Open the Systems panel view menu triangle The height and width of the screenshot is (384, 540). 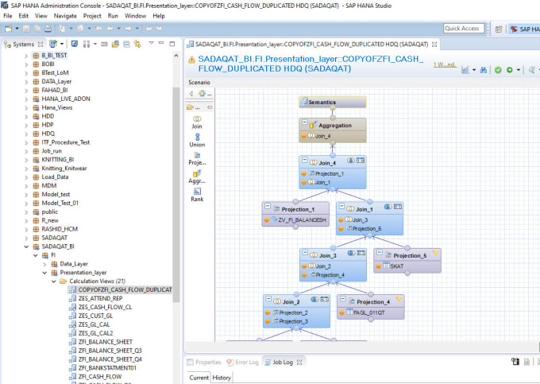(x=151, y=43)
